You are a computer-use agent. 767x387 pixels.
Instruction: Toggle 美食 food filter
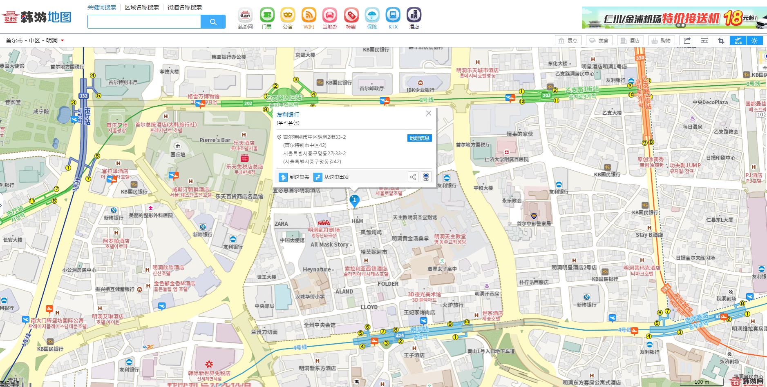pos(599,40)
